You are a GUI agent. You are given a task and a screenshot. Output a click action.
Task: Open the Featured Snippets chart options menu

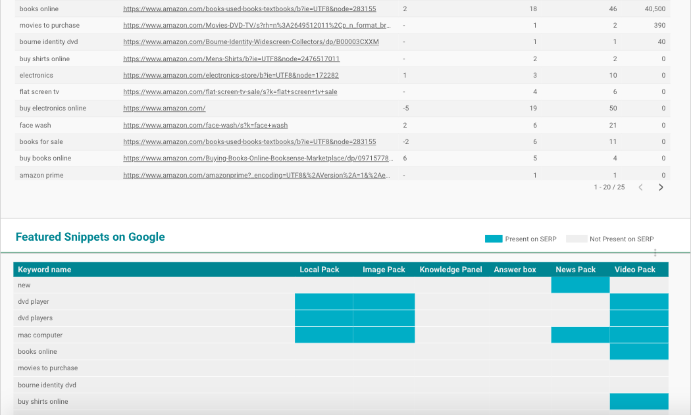coord(655,253)
